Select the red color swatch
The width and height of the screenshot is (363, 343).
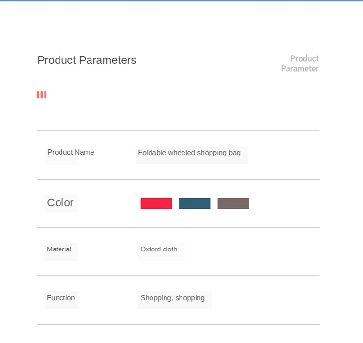point(156,203)
